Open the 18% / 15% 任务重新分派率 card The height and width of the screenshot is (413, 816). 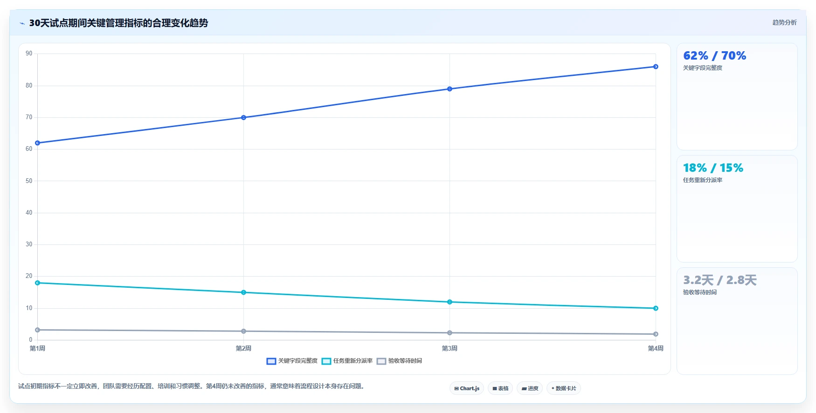[737, 209]
